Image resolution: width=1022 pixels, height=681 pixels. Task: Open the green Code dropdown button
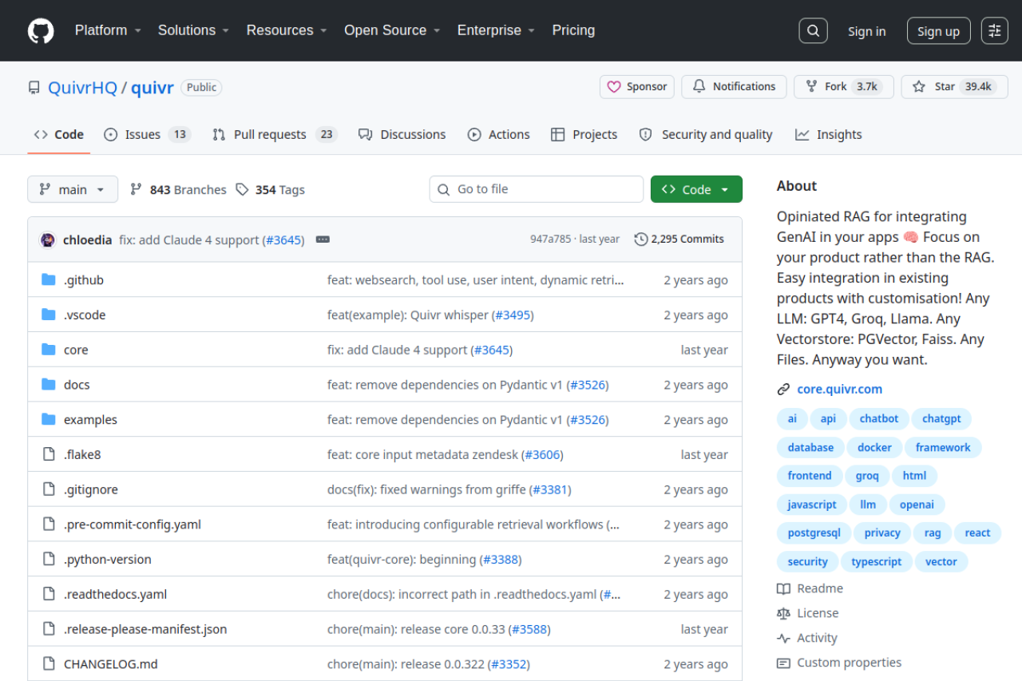coord(696,189)
